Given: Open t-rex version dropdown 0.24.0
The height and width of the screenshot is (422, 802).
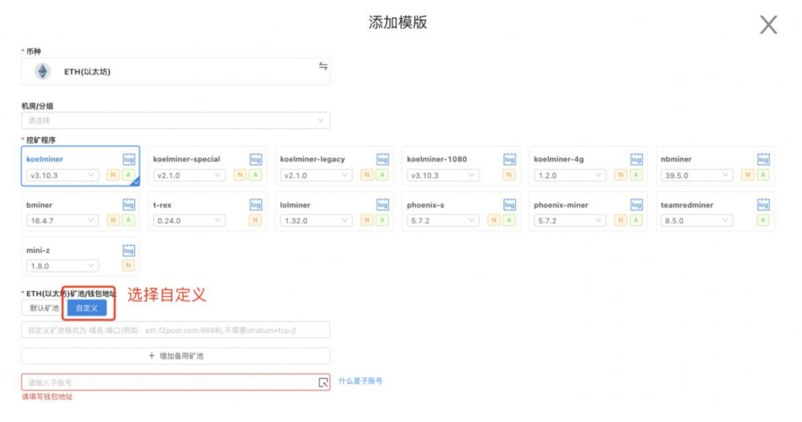Looking at the screenshot, I should [189, 220].
